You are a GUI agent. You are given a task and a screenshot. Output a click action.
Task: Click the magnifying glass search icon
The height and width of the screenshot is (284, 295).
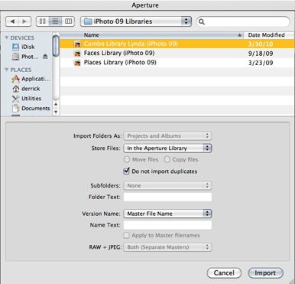point(202,21)
